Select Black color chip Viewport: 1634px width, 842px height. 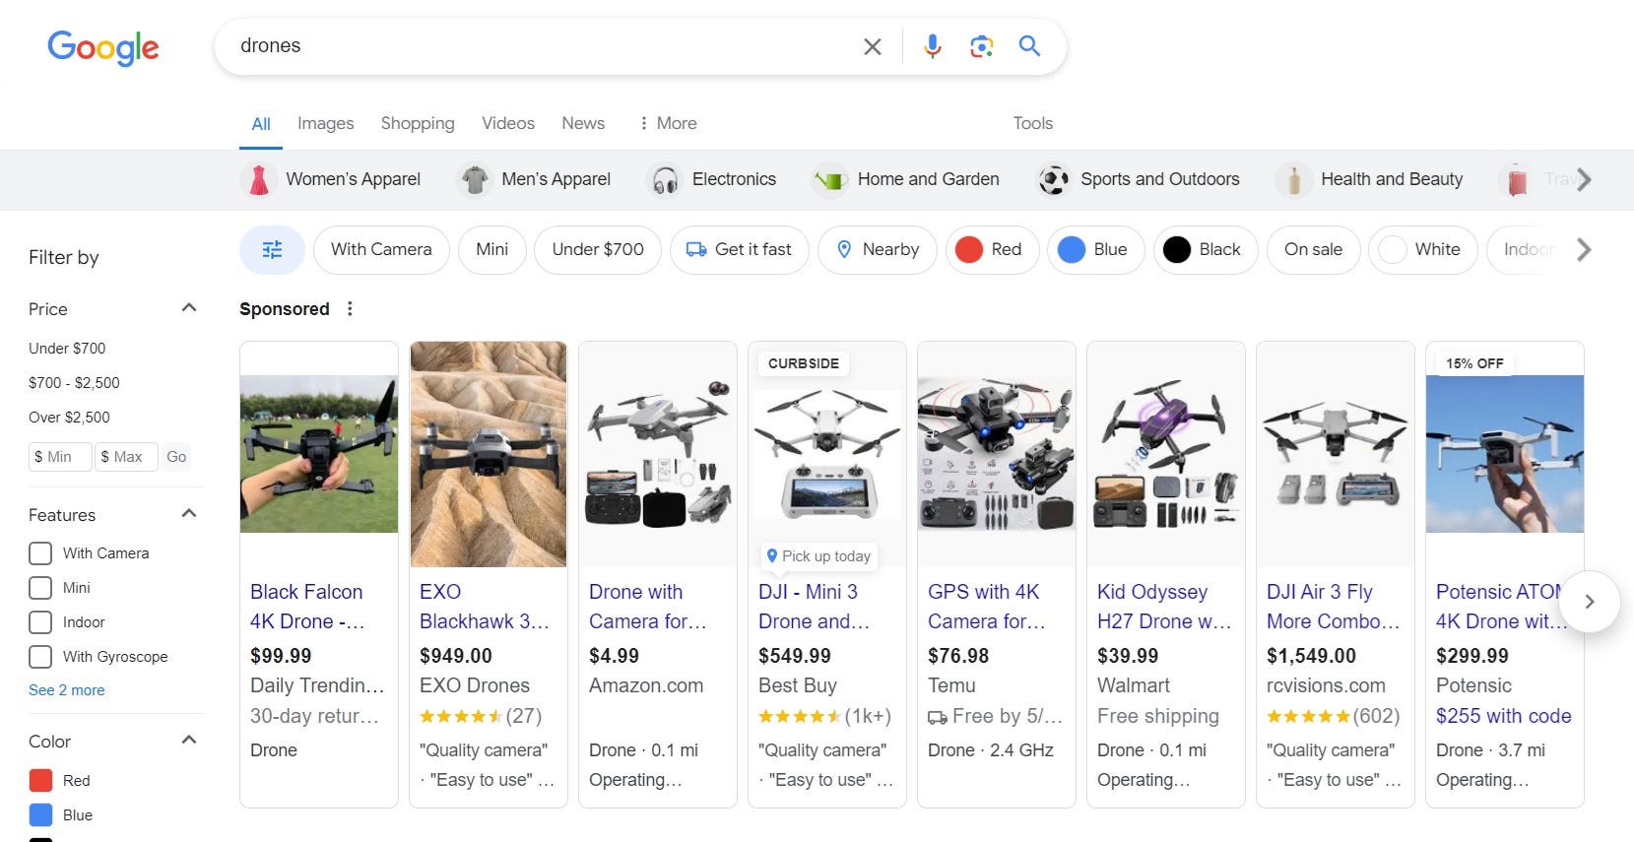[x=1206, y=249]
